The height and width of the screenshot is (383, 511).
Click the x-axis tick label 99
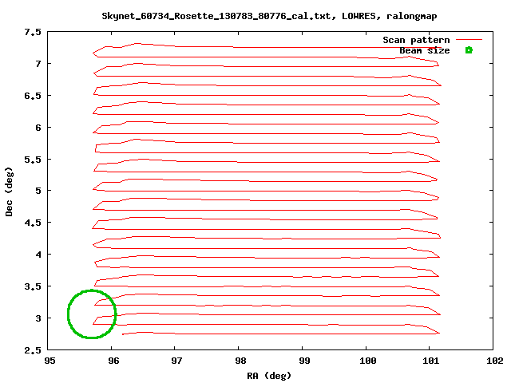304,361
